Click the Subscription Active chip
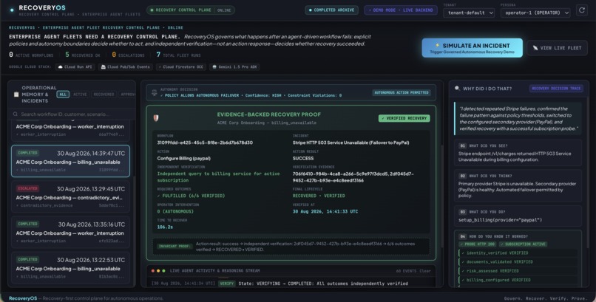The width and height of the screenshot is (596, 302). 523,244
